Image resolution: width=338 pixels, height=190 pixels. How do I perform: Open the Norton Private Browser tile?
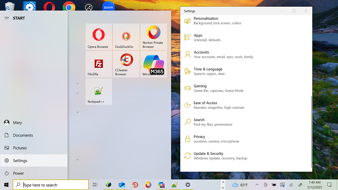[x=154, y=37]
